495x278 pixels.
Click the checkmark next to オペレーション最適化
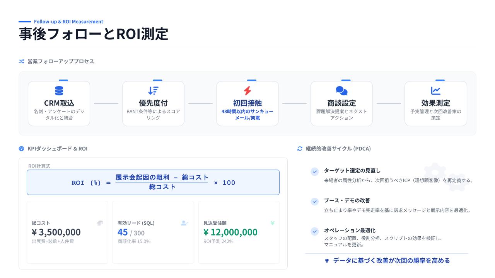[x=315, y=231]
